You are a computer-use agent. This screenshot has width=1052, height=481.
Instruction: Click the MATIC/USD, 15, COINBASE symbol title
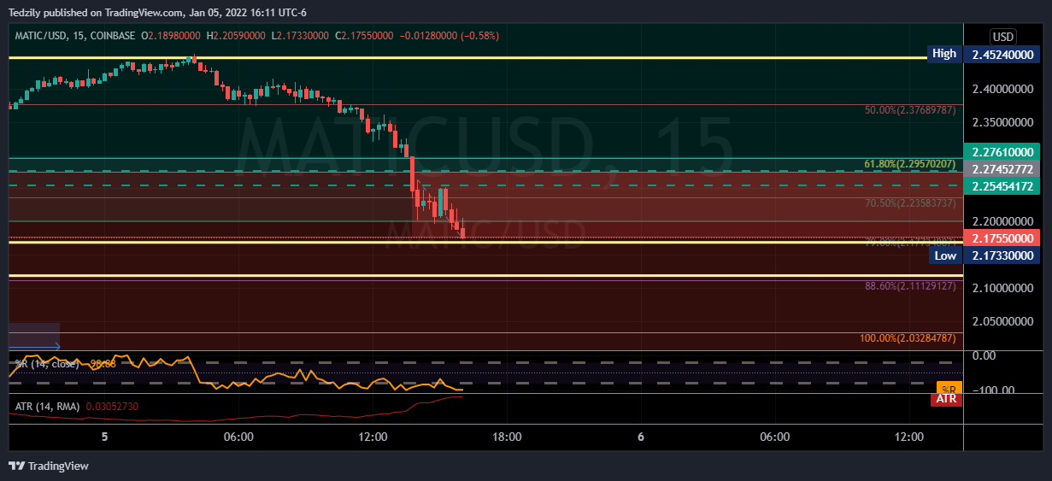[74, 36]
